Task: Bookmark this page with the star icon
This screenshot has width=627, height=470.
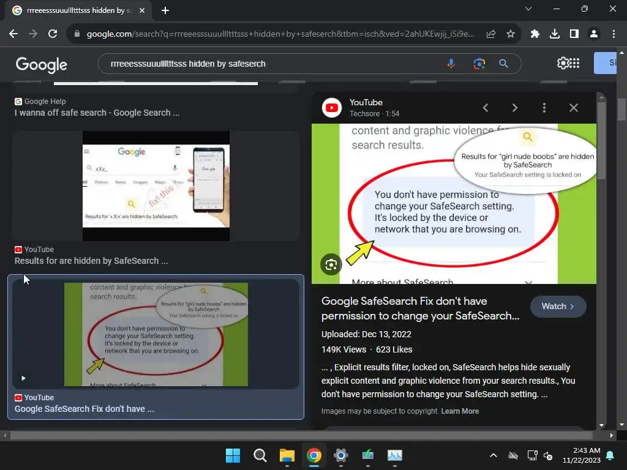Action: (511, 34)
